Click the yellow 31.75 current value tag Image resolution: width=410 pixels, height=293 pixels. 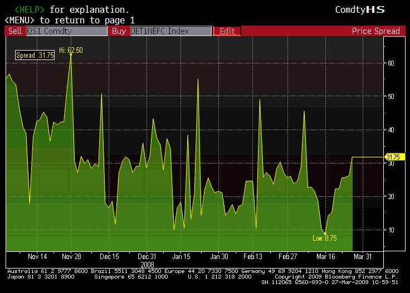tap(394, 157)
